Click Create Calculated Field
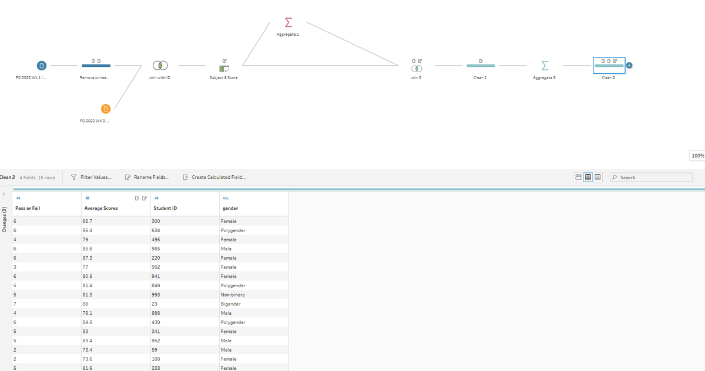The width and height of the screenshot is (705, 371). coord(215,176)
